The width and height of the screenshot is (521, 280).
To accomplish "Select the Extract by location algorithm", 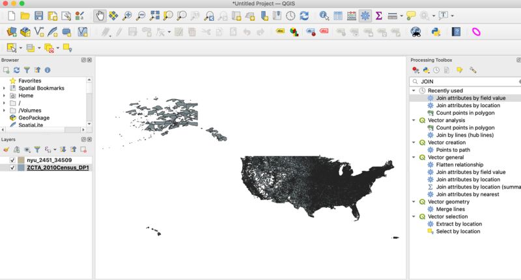I will 459,224.
